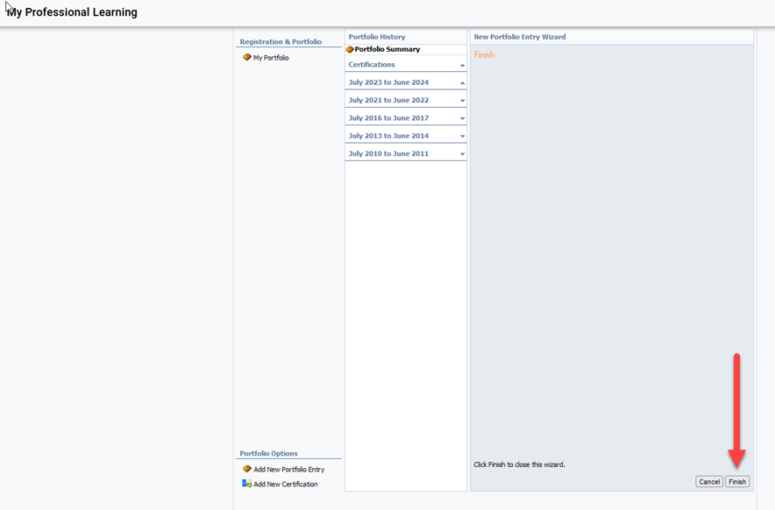Open Portfolio Summary in history panel
The width and height of the screenshot is (775, 510).
387,50
